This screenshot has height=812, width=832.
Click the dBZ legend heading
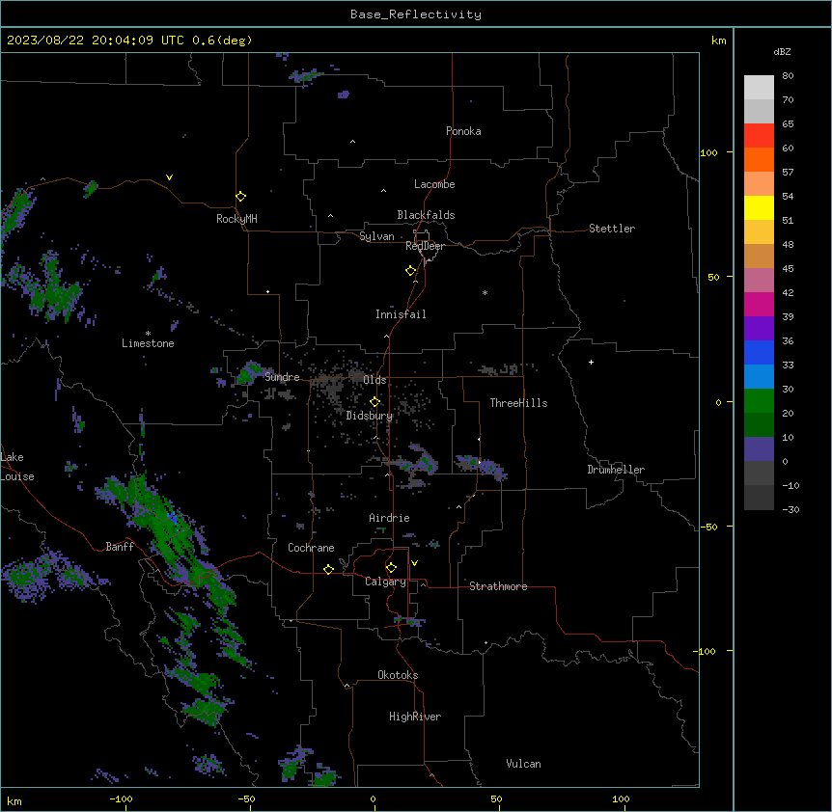point(782,51)
